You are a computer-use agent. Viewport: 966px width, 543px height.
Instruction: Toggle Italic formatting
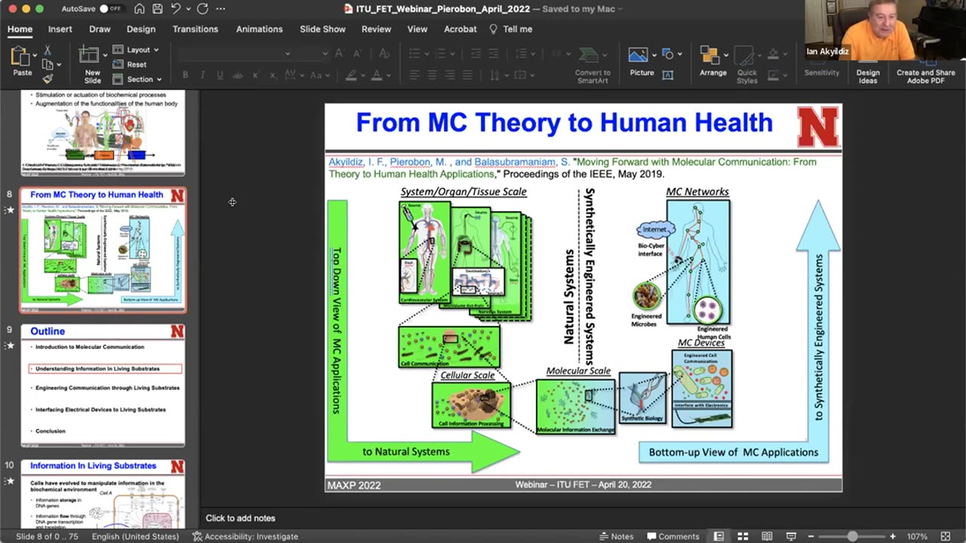(203, 75)
